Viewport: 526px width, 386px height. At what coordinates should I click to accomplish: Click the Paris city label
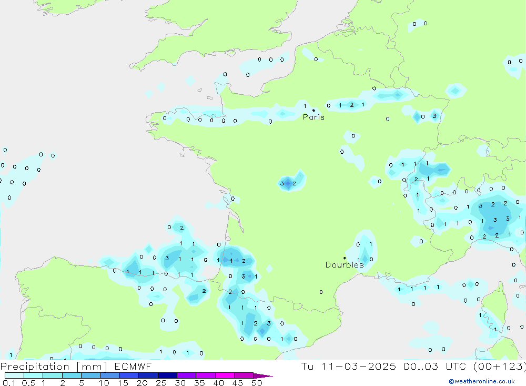313,117
